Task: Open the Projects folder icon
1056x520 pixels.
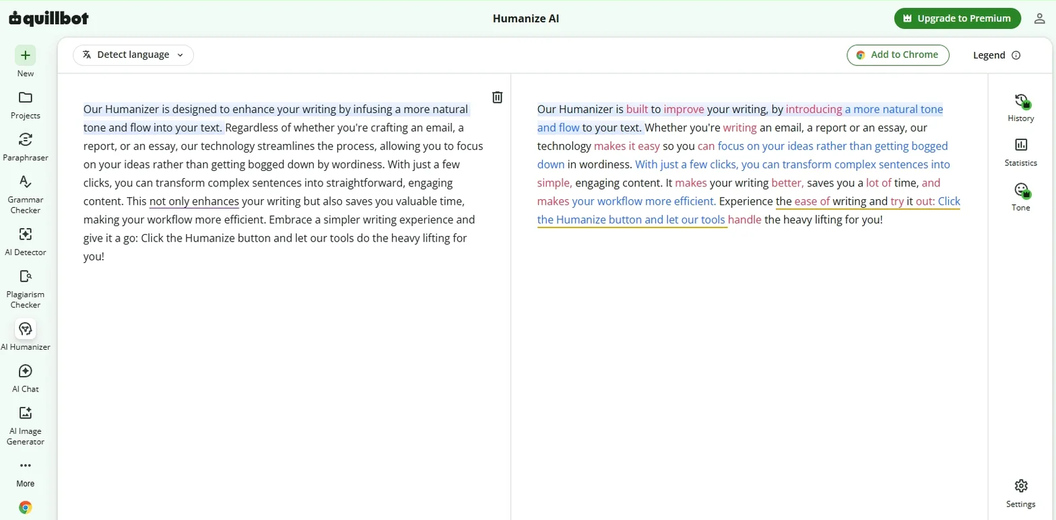Action: click(26, 98)
